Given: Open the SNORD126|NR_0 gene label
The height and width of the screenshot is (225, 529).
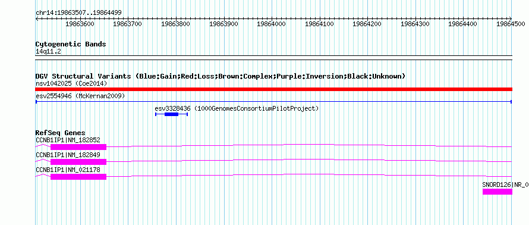Looking at the screenshot, I should (x=505, y=185).
